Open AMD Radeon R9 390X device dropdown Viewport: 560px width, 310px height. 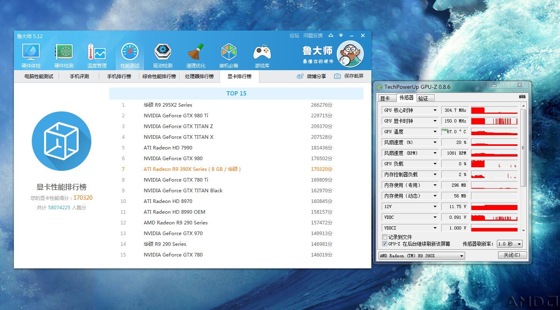tap(421, 256)
